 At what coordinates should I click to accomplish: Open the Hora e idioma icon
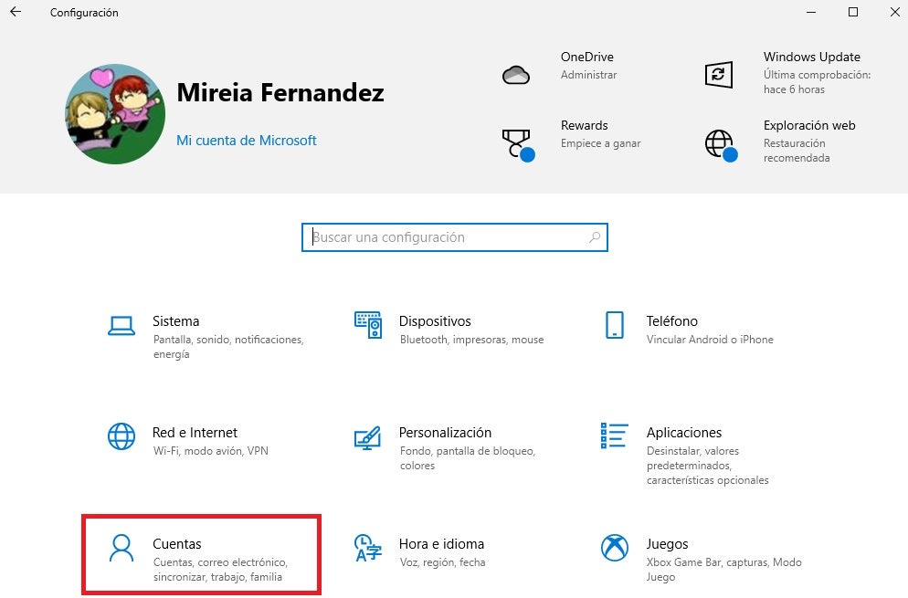[367, 548]
